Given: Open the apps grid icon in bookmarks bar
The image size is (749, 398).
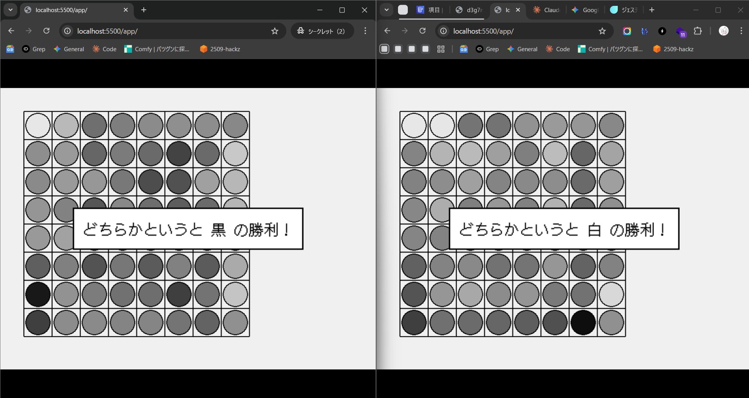Looking at the screenshot, I should tap(441, 49).
